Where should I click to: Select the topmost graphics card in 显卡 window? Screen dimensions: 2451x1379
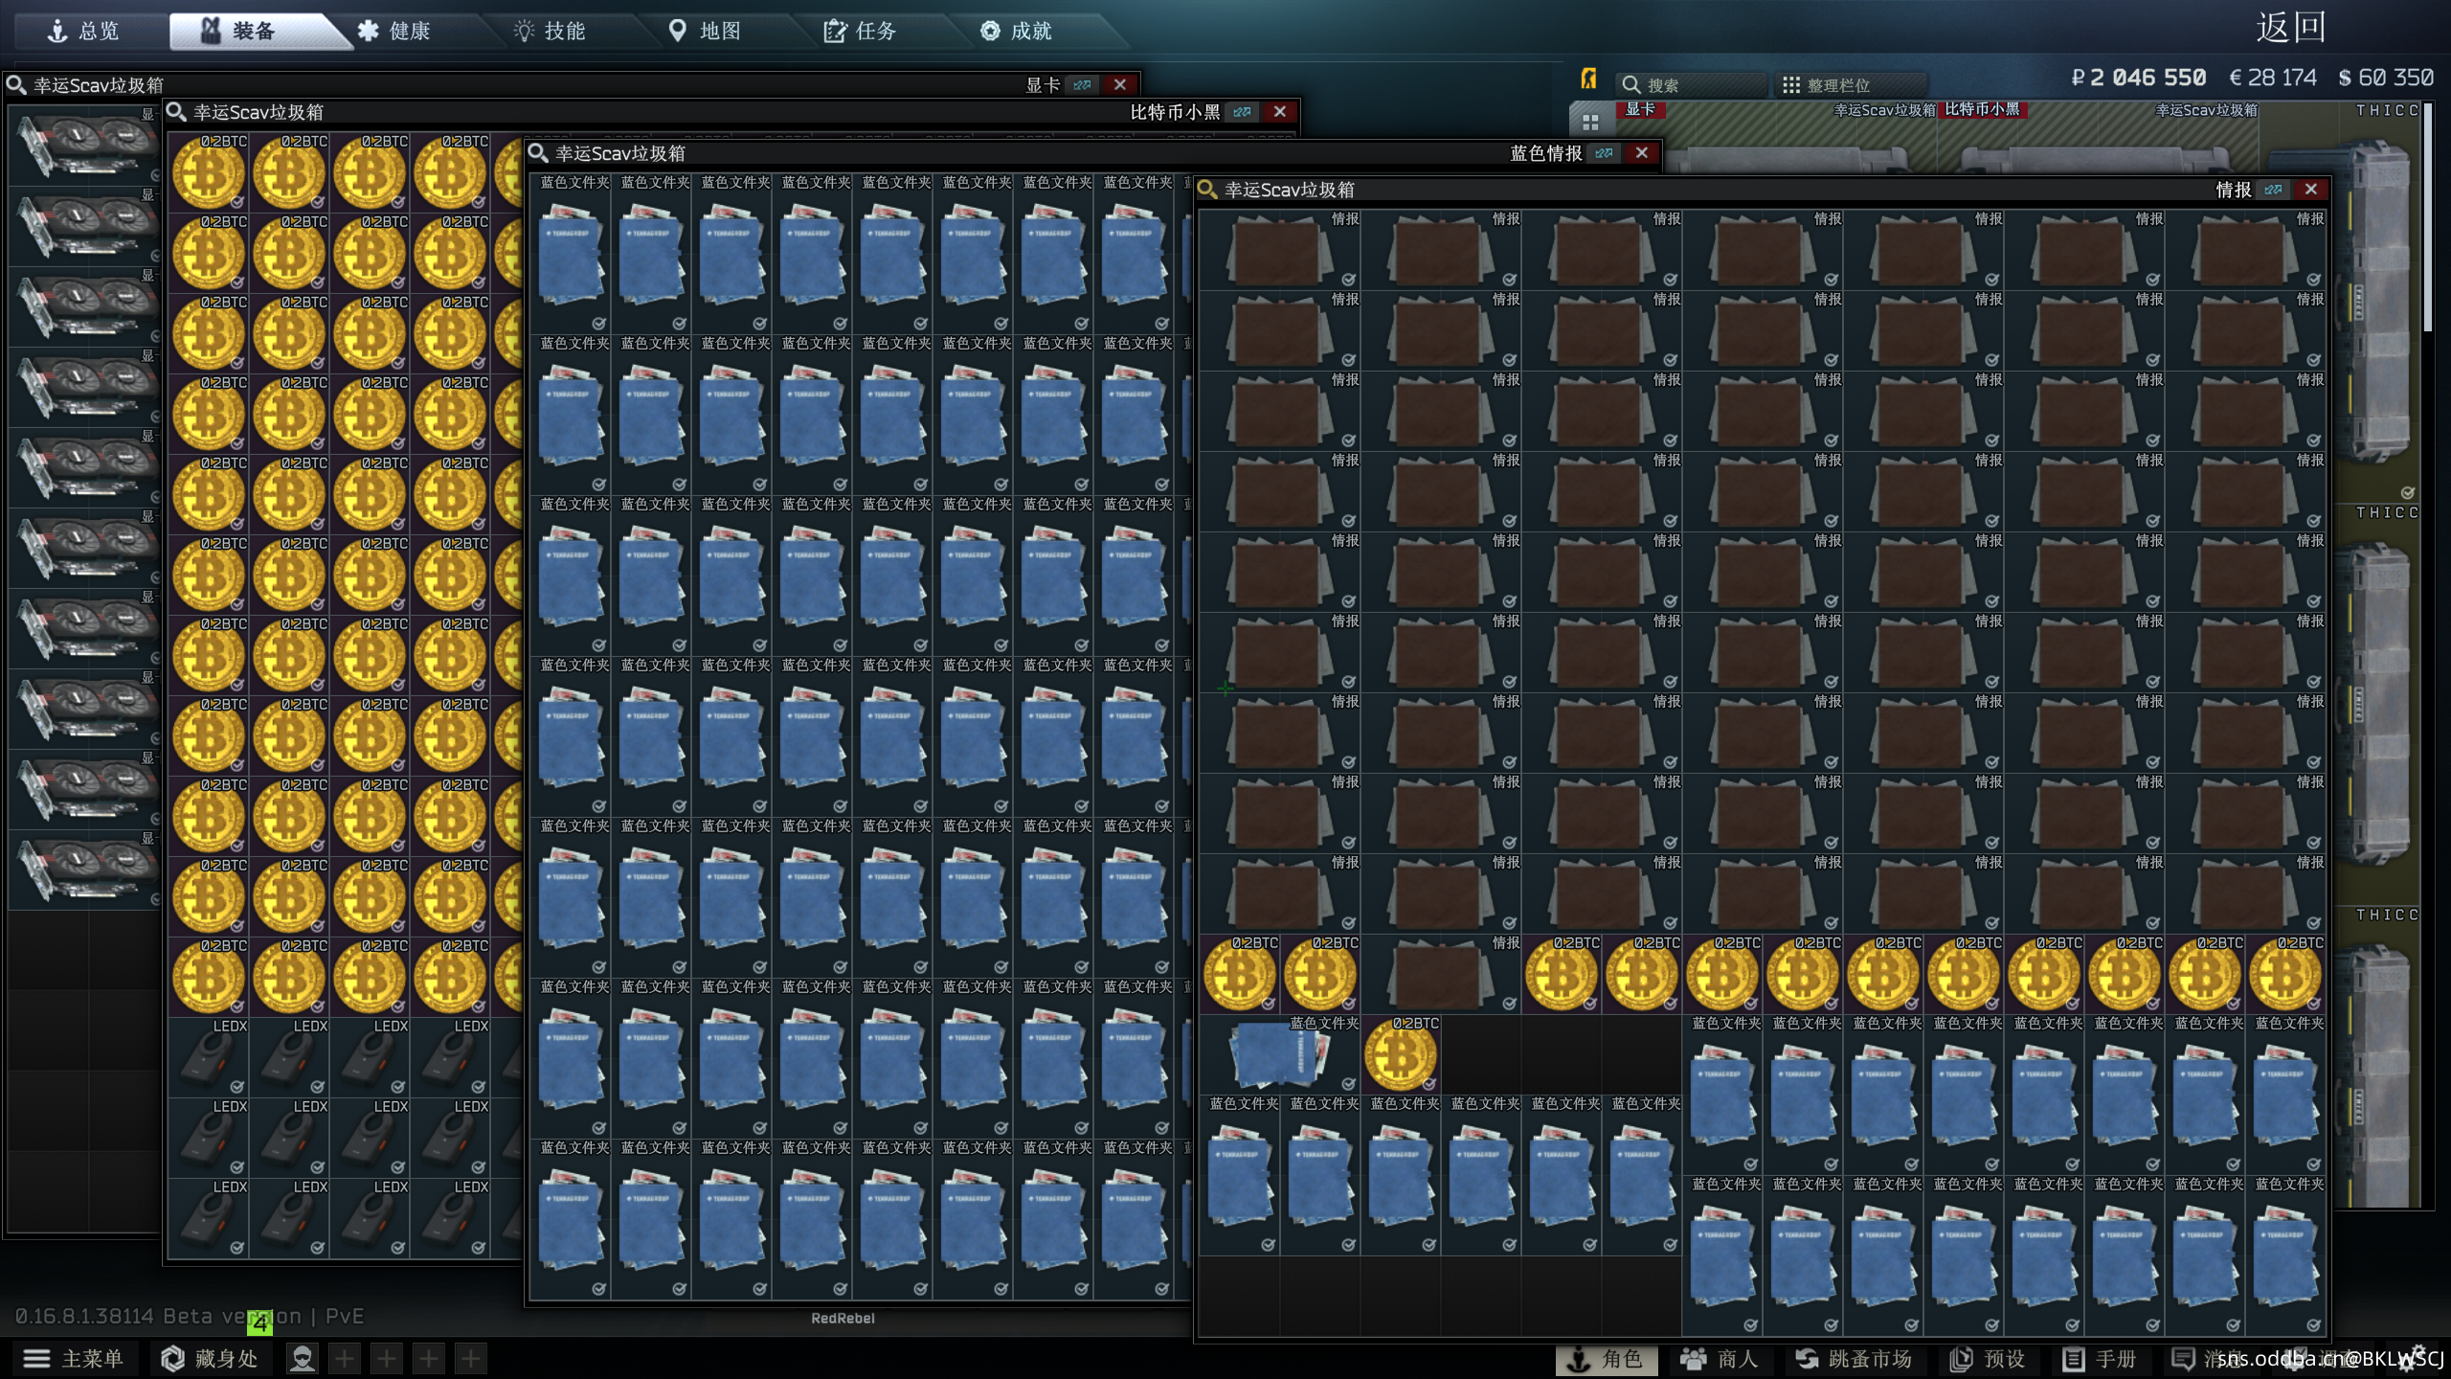click(x=84, y=146)
